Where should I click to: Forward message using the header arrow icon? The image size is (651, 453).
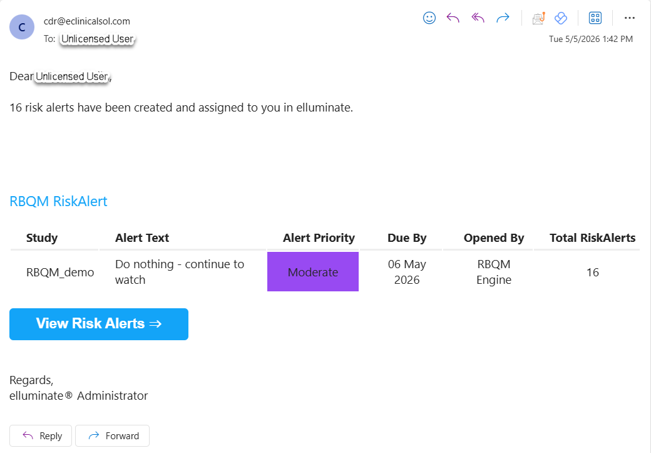click(503, 18)
